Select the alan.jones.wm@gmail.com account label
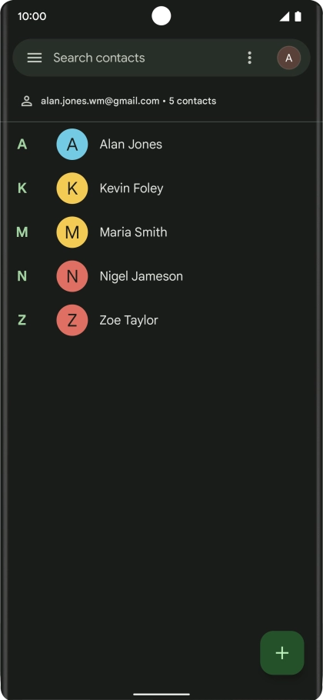This screenshot has width=323, height=700. (100, 101)
